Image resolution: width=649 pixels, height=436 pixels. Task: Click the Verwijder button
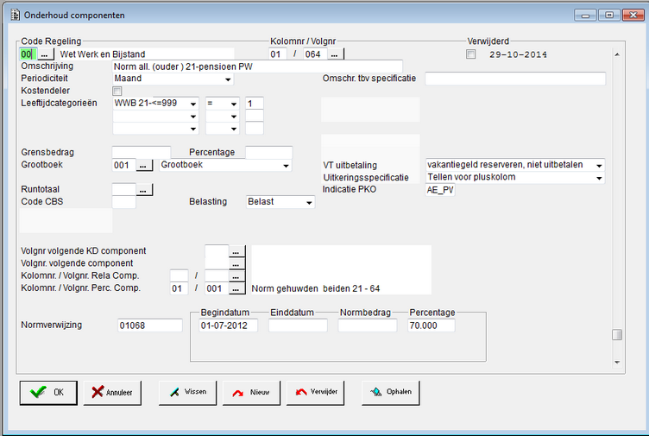(315, 392)
